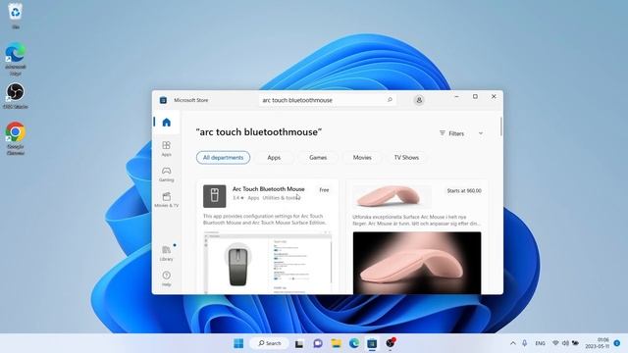Open Recycle Bin on the desktop
628x353 pixels.
16,16
